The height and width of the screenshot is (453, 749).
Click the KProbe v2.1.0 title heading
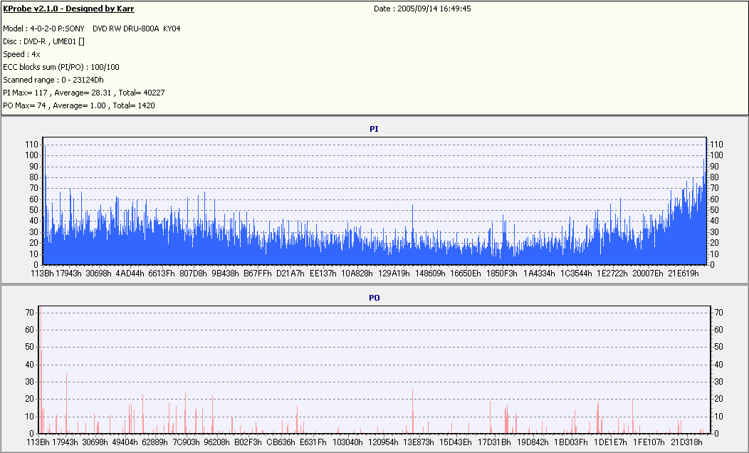(x=68, y=9)
